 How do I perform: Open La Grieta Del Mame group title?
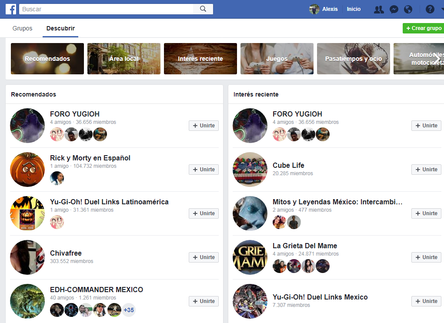click(305, 246)
